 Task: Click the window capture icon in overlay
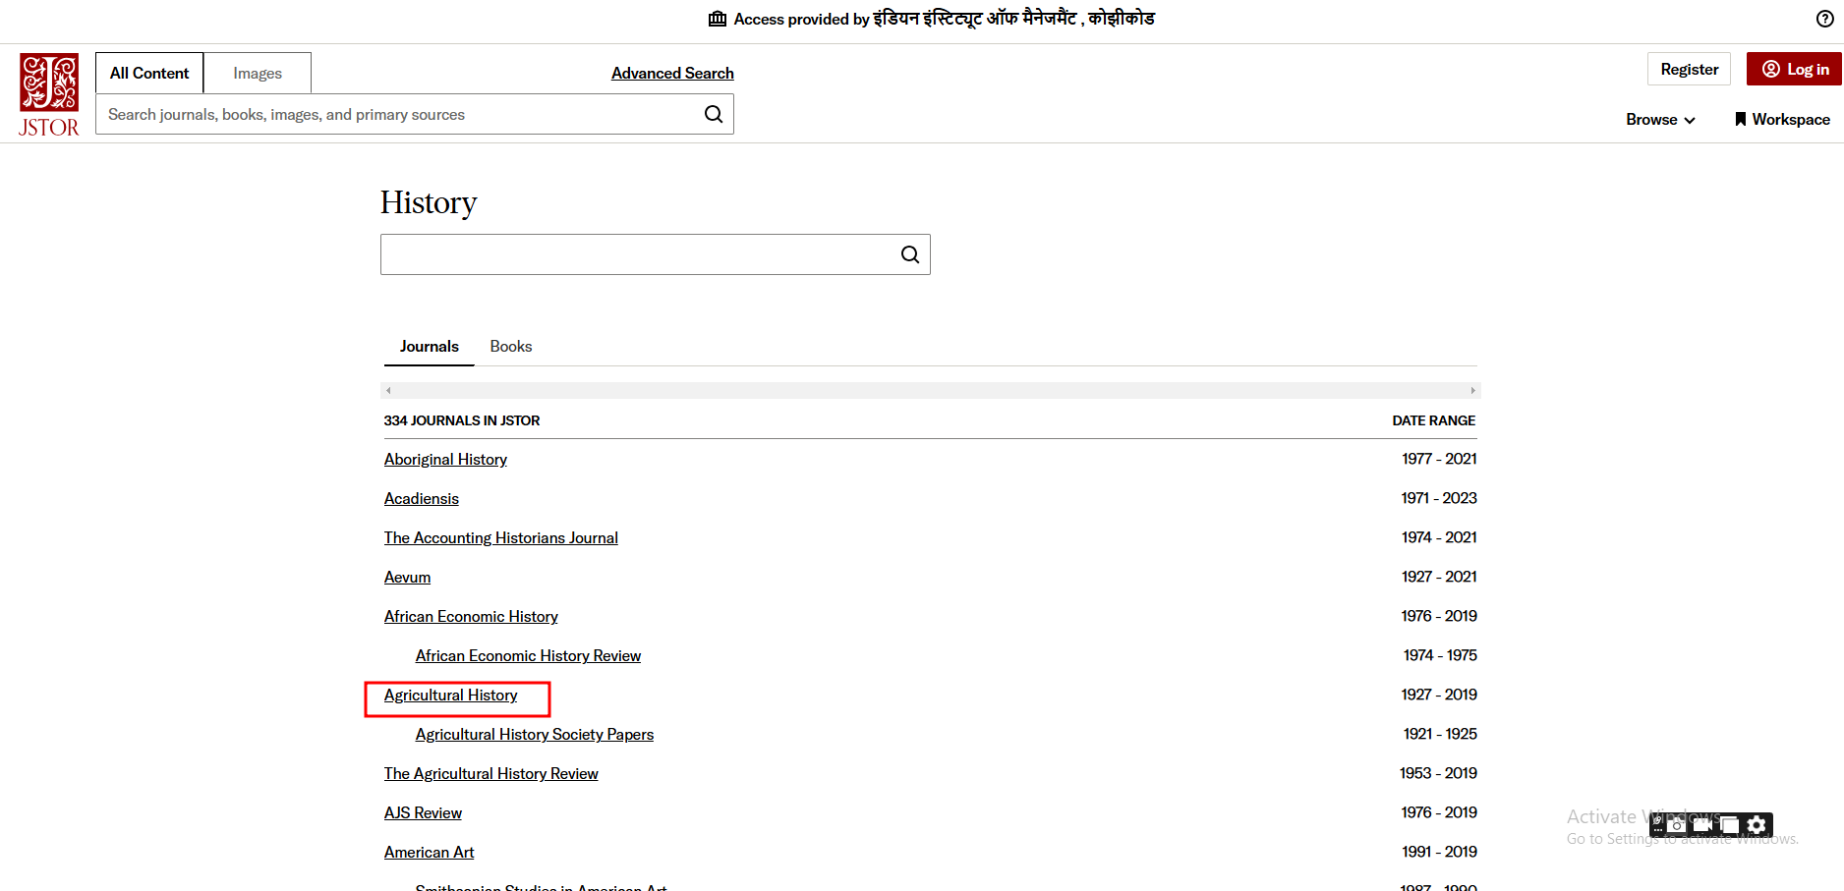tap(1730, 825)
